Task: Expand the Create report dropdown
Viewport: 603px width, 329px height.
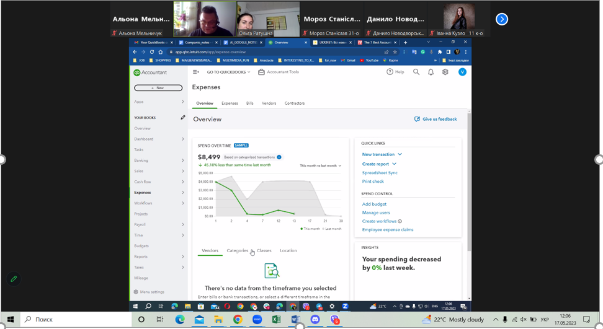Action: (x=379, y=164)
